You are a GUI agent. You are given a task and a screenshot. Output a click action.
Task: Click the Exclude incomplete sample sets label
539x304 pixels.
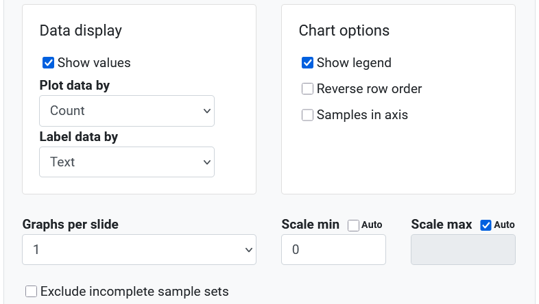tap(134, 292)
